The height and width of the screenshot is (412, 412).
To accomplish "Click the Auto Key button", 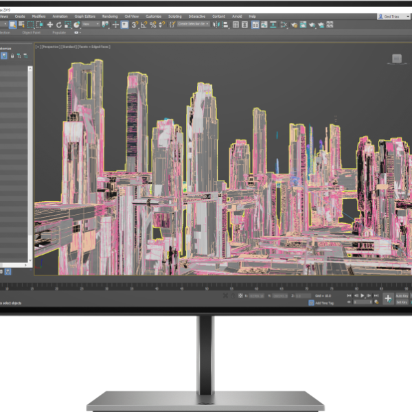I will click(401, 296).
